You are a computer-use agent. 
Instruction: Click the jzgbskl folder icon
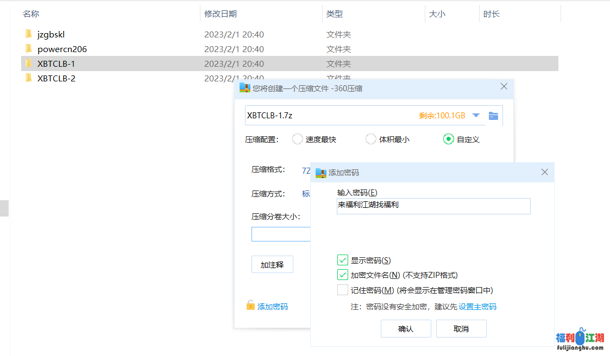pos(29,34)
